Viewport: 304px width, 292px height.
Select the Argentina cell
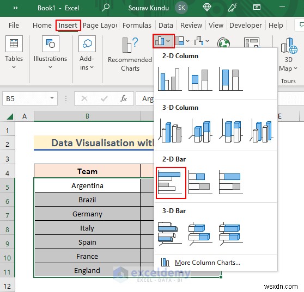pyautogui.click(x=87, y=185)
